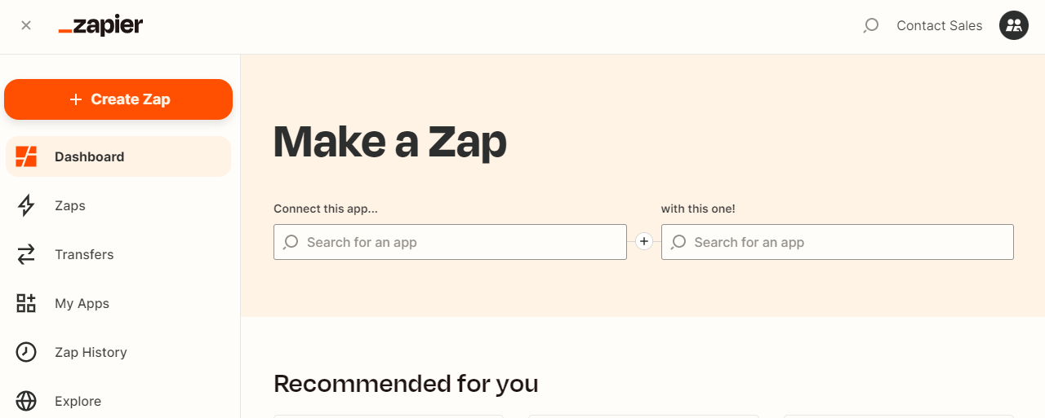Image resolution: width=1045 pixels, height=418 pixels.
Task: Create a new Zap with orange button
Action: pos(118,99)
